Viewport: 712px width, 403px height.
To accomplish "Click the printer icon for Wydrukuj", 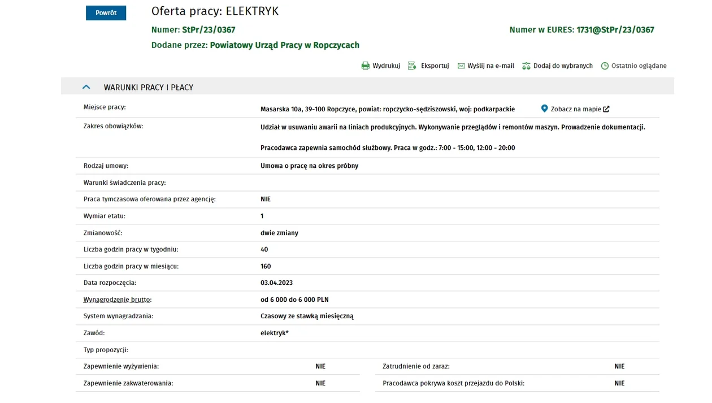I will pyautogui.click(x=366, y=66).
